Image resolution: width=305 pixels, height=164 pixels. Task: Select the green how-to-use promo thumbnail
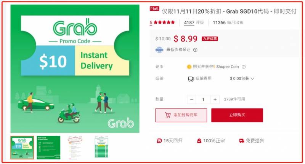[48, 148]
